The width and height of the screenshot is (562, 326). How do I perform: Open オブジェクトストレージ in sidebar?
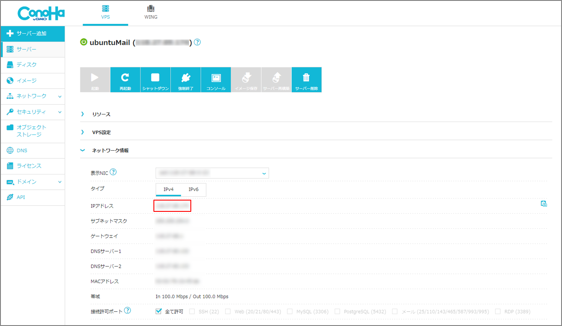[x=33, y=131]
